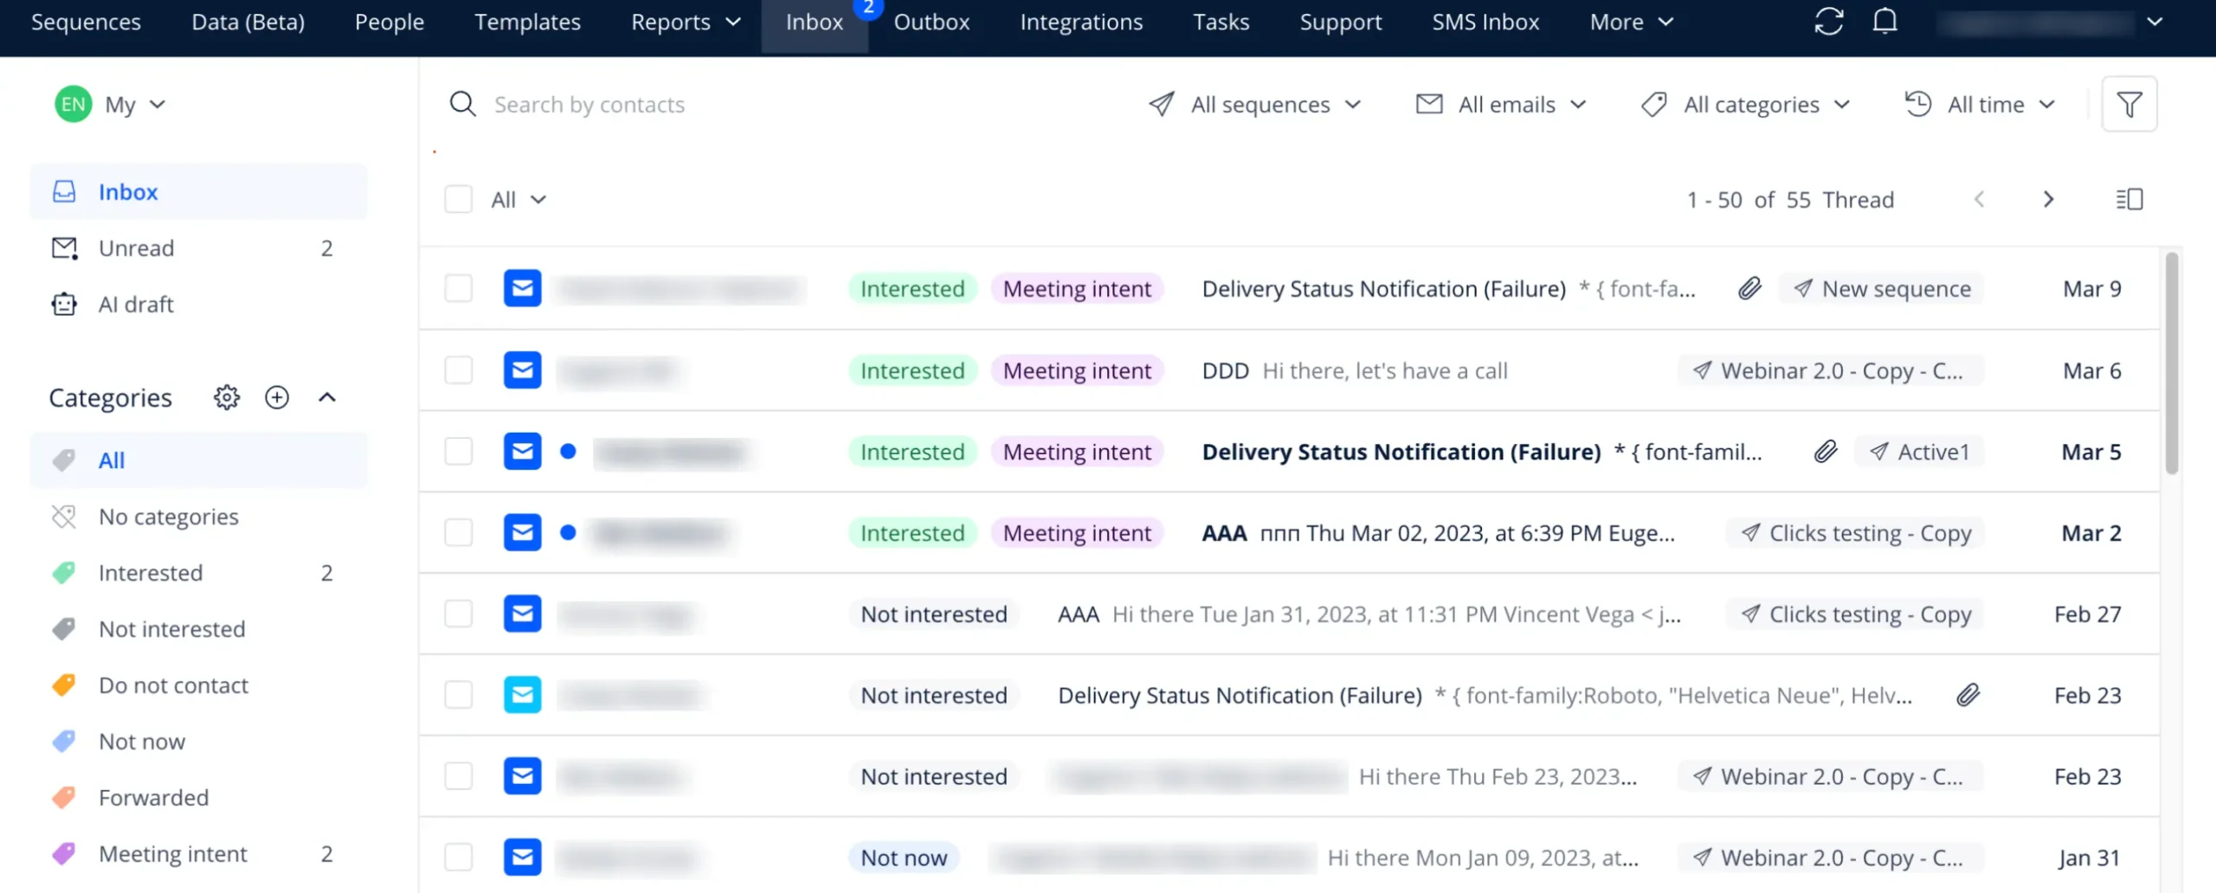This screenshot has height=893, width=2216.
Task: Check the Feb 27 thread checkbox
Action: [x=459, y=614]
